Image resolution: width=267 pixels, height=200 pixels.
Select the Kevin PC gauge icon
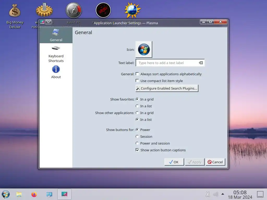74,10
